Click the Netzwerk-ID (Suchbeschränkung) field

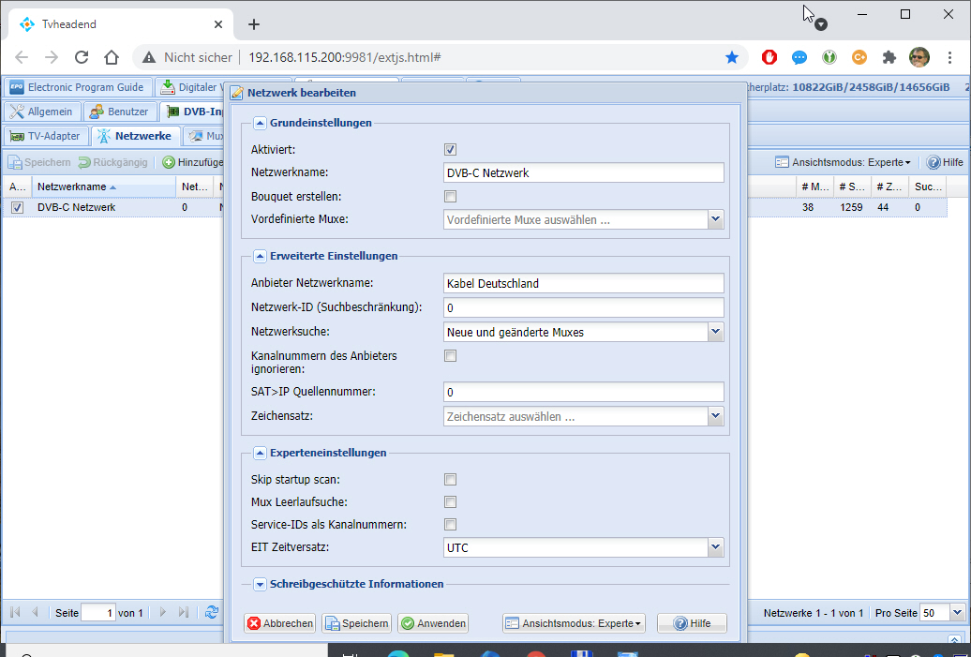pos(583,307)
